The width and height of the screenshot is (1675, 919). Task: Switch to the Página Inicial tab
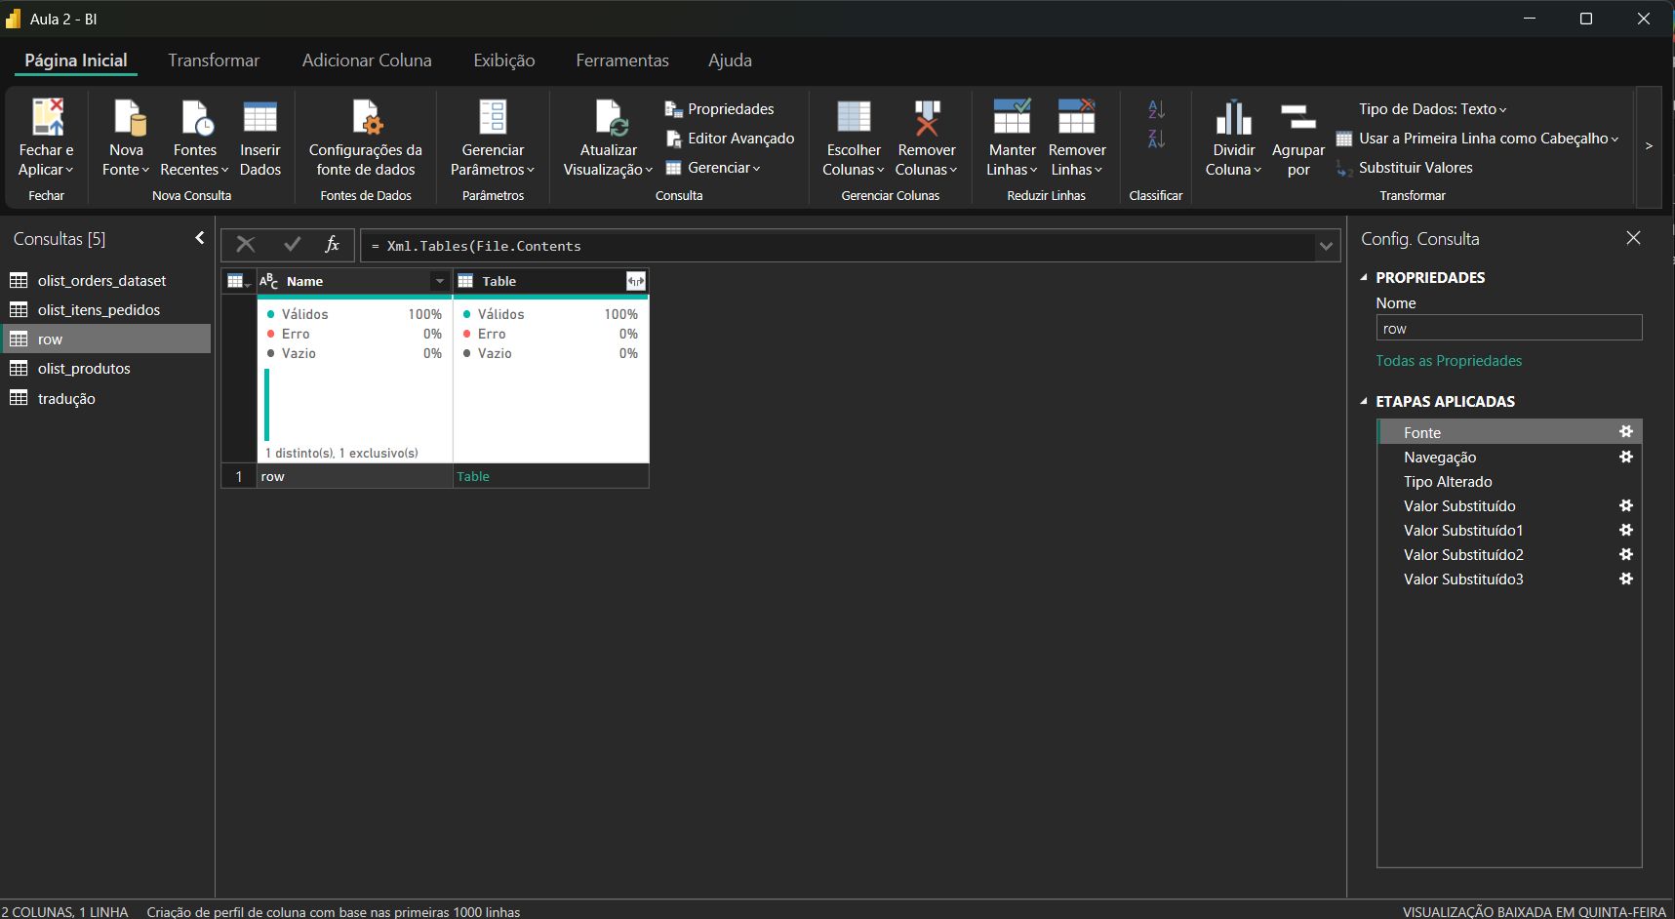point(76,60)
